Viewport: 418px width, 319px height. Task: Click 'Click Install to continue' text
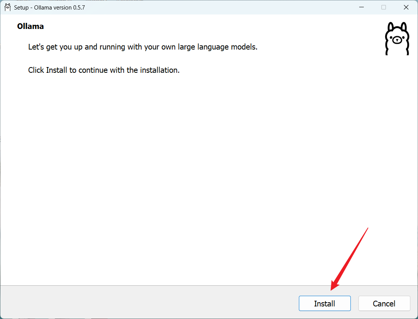(104, 70)
